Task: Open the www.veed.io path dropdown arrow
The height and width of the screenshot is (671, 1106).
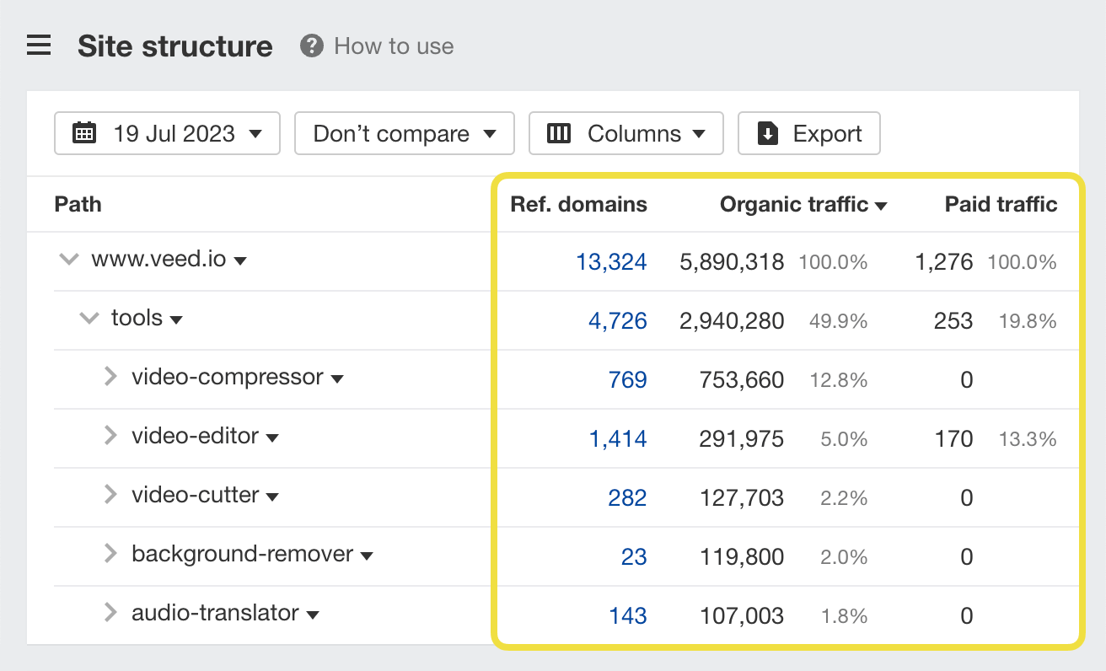Action: [x=240, y=261]
